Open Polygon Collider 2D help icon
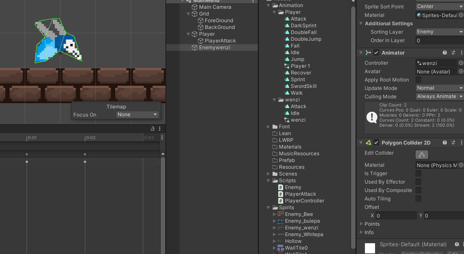The image size is (464, 254). click(x=445, y=143)
